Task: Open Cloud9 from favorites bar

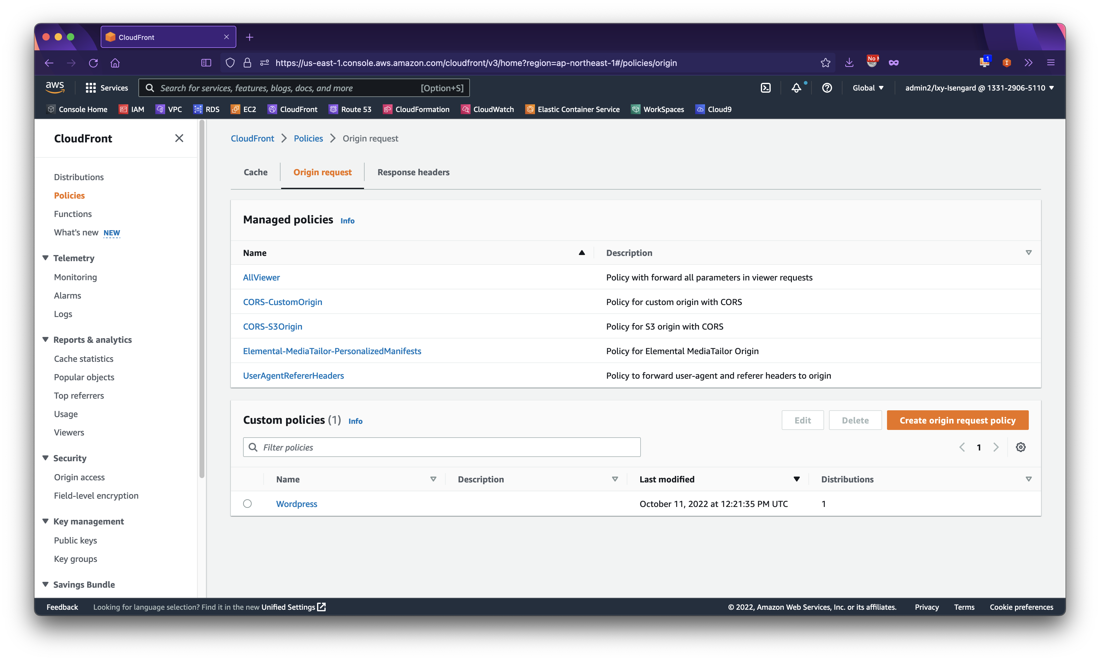Action: click(x=714, y=109)
